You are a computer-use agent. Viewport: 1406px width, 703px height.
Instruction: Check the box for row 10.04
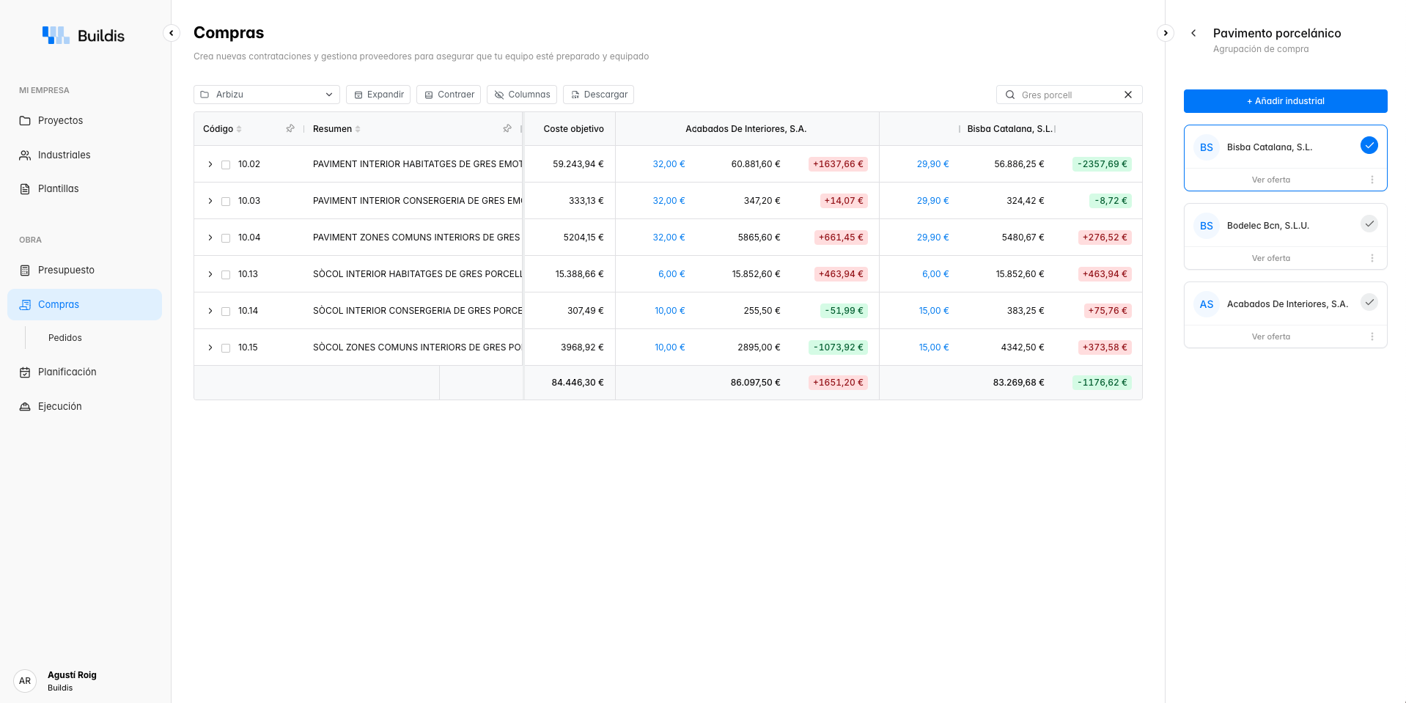coord(226,238)
